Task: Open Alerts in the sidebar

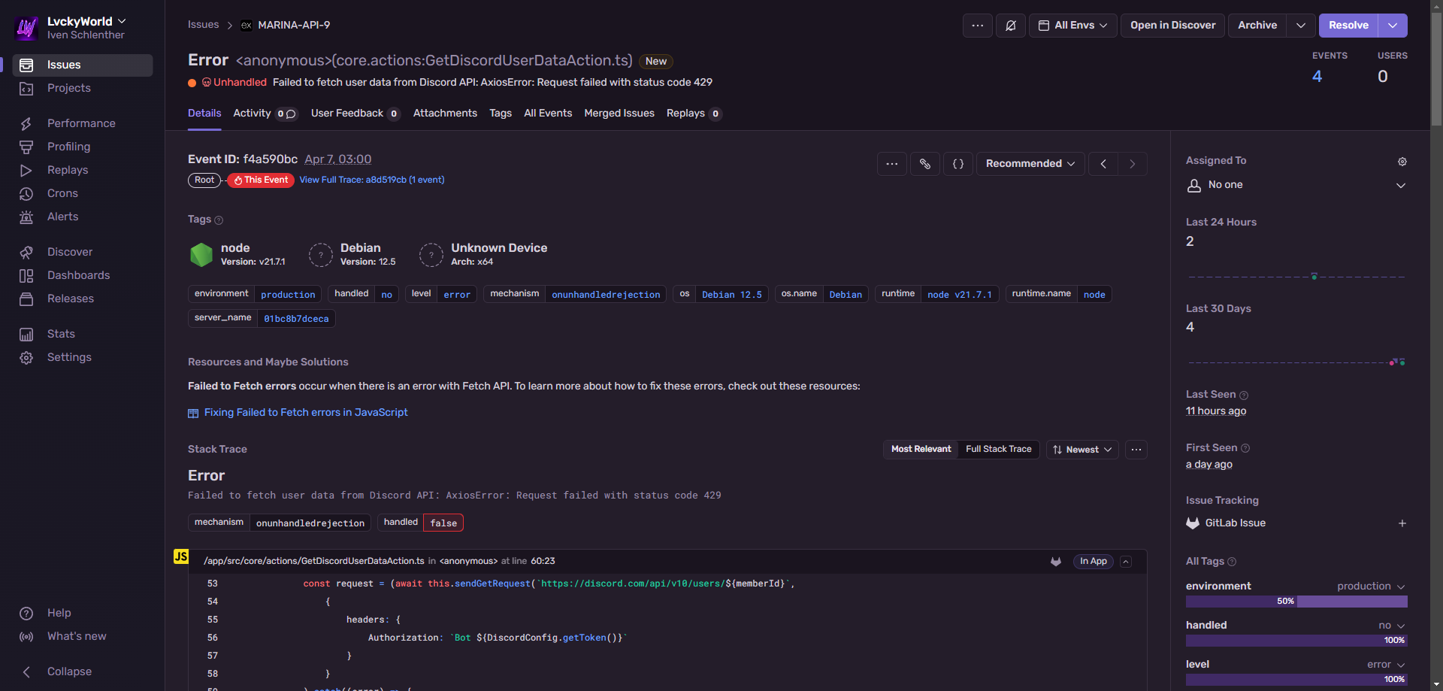Action: [62, 217]
